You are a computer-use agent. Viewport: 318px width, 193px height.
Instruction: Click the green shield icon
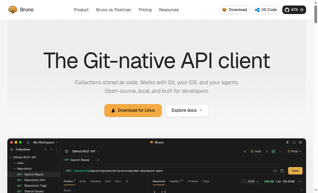(x=273, y=151)
